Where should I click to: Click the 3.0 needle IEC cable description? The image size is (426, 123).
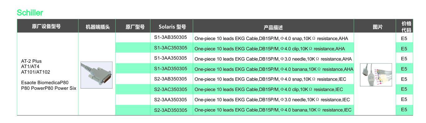pyautogui.click(x=272, y=100)
